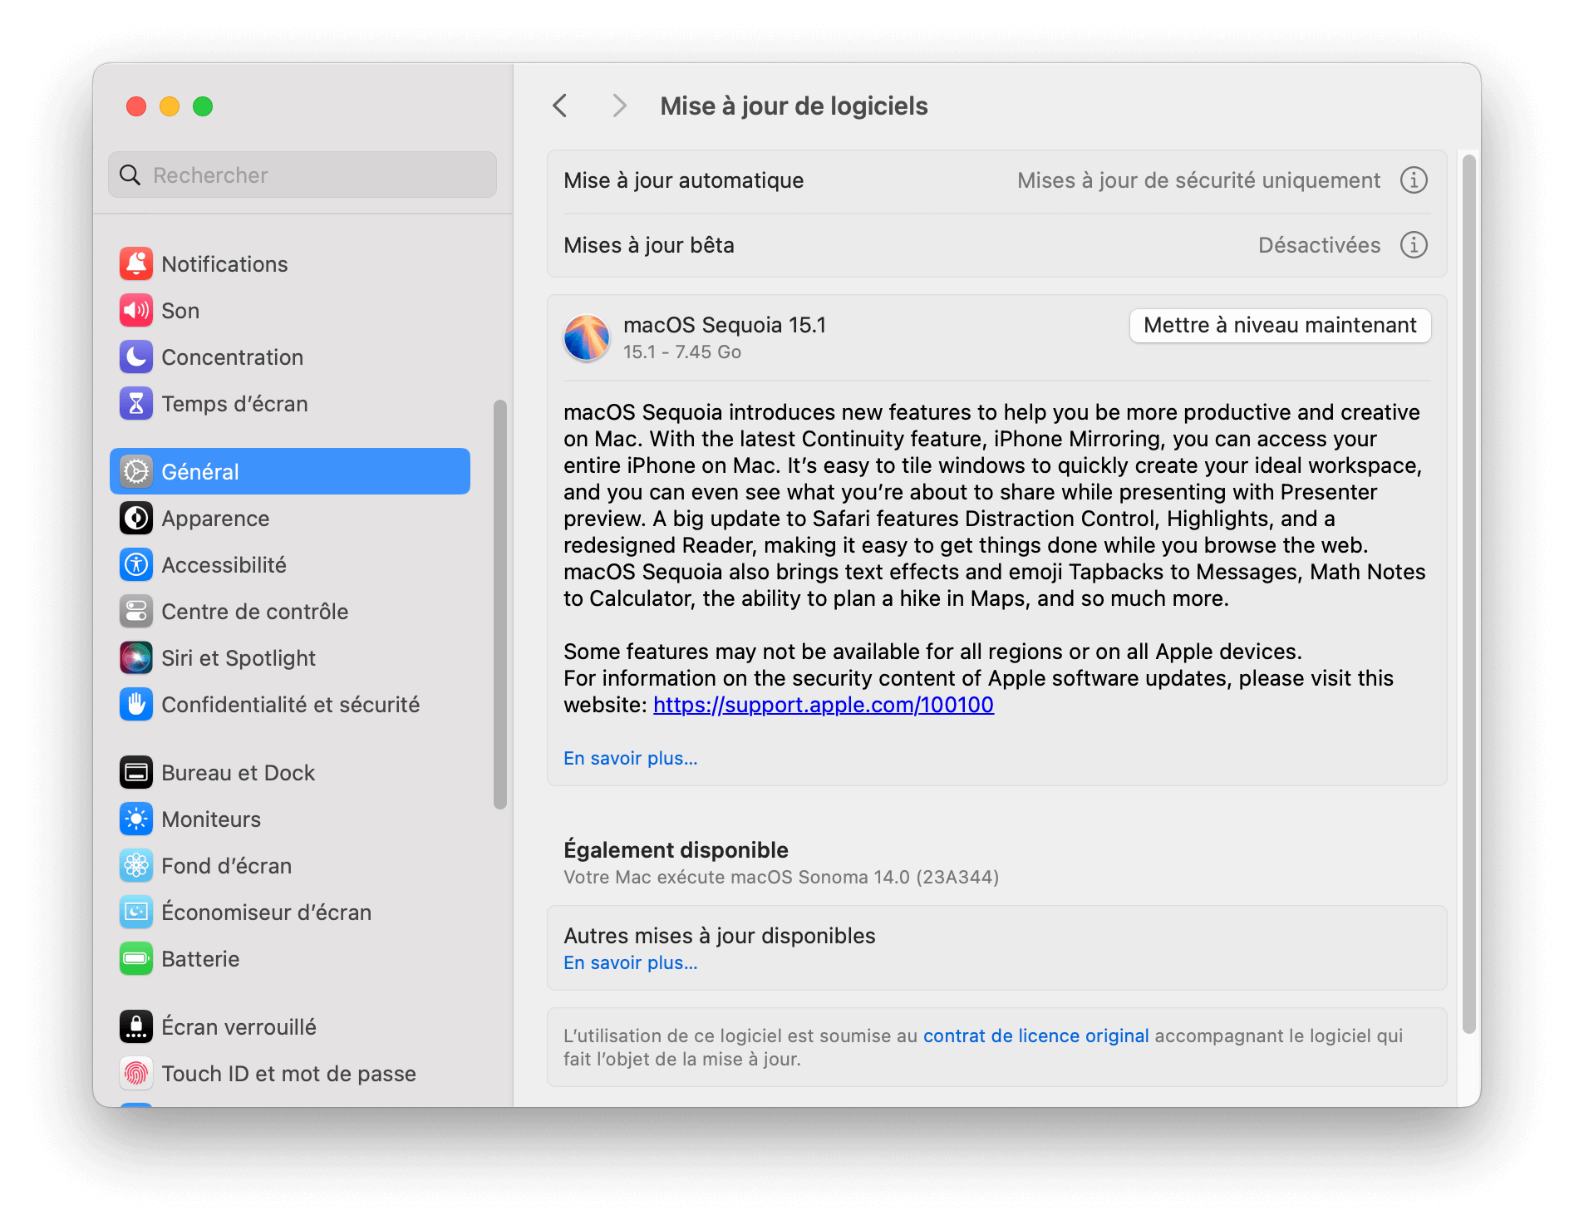Click Mettre à niveau maintenant button
This screenshot has height=1230, width=1574.
click(1280, 325)
